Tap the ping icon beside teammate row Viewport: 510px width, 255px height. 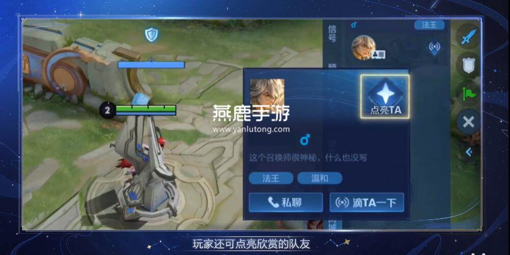pos(435,47)
